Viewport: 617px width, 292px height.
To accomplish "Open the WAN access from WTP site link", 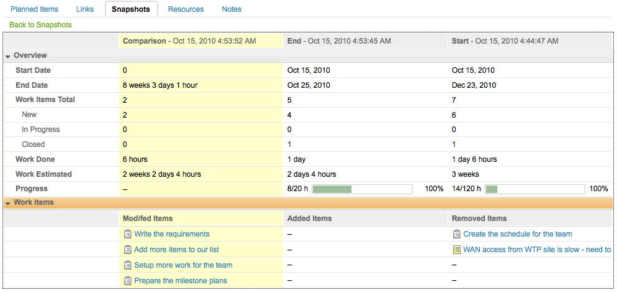I will (x=537, y=250).
